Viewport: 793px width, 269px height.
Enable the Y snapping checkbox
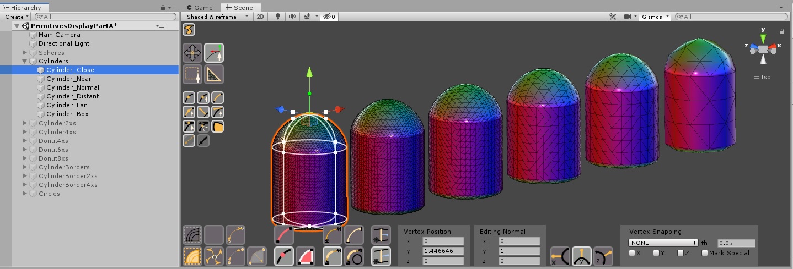click(x=657, y=253)
